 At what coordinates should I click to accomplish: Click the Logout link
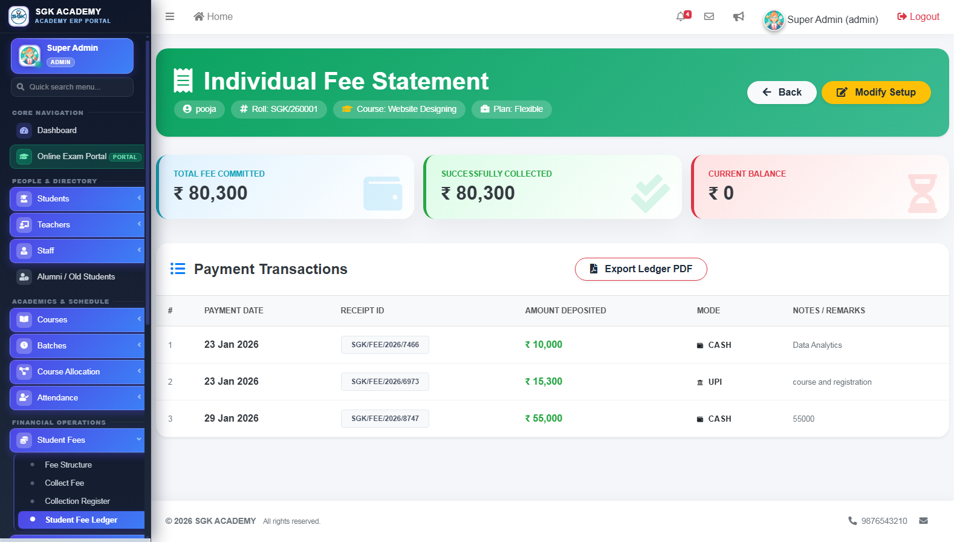918,16
